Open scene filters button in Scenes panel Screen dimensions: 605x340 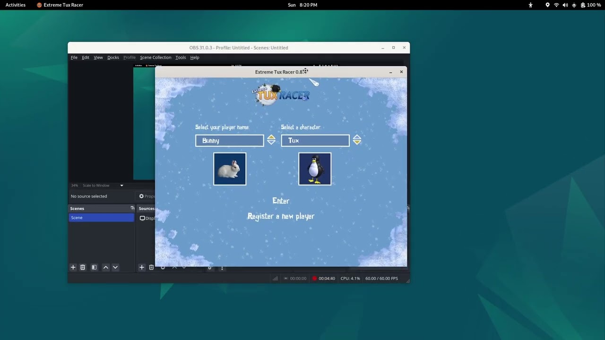tap(94, 267)
